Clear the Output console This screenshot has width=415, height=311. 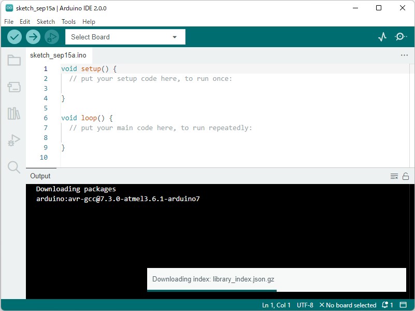click(394, 176)
